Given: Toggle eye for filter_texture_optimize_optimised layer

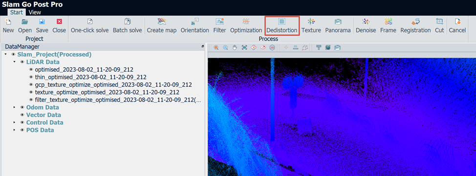Looking at the screenshot, I should 31,99.
